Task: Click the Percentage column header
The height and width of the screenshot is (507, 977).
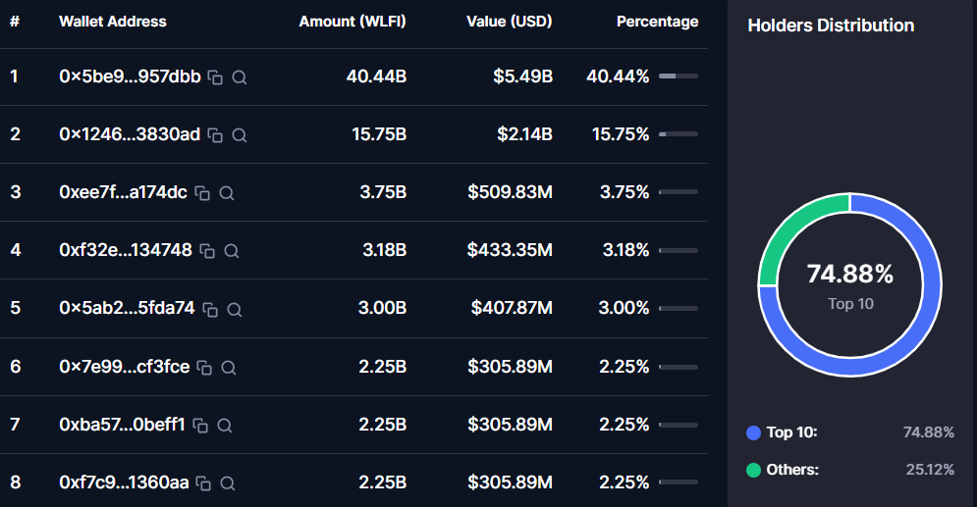Action: point(657,22)
